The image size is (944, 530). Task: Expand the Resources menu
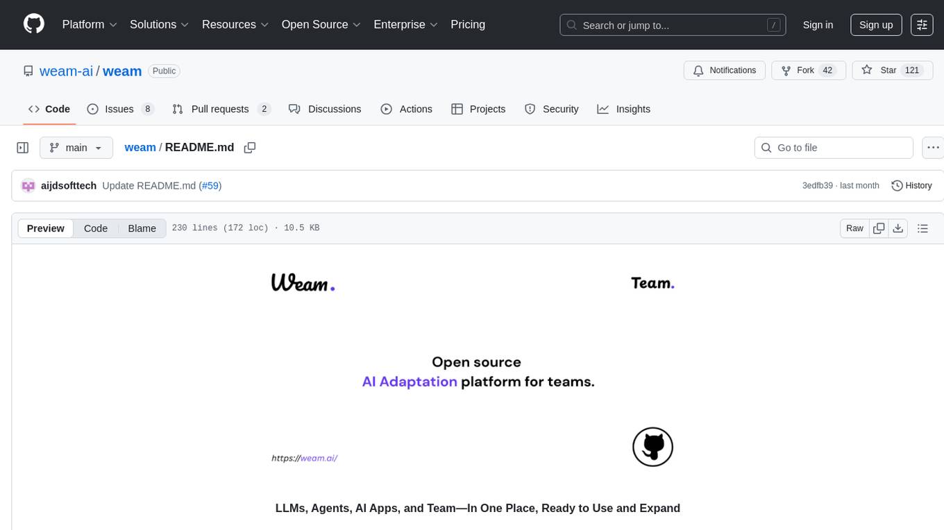coord(235,24)
